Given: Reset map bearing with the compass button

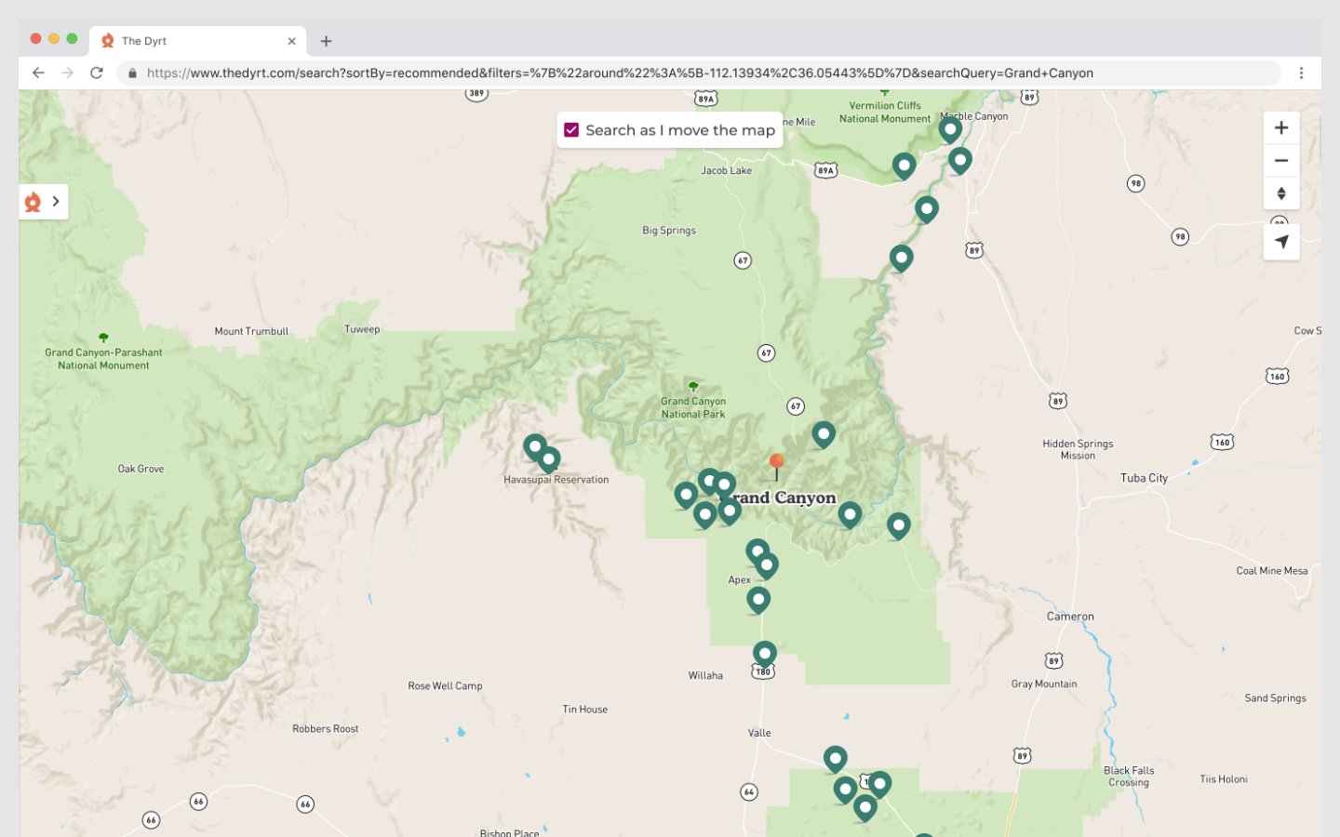Looking at the screenshot, I should 1281,193.
